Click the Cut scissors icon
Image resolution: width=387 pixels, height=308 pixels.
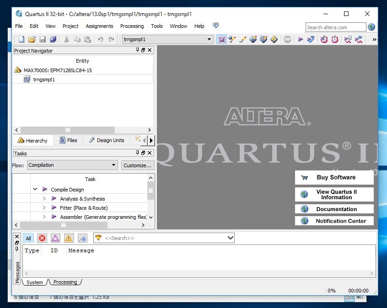[66, 39]
